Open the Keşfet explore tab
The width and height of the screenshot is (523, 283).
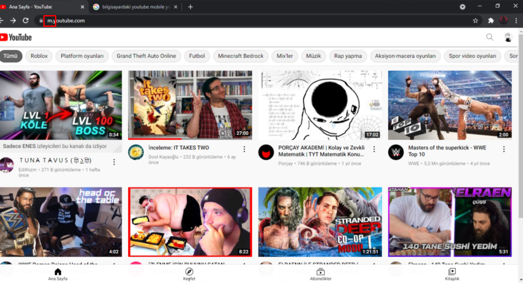[189, 274]
